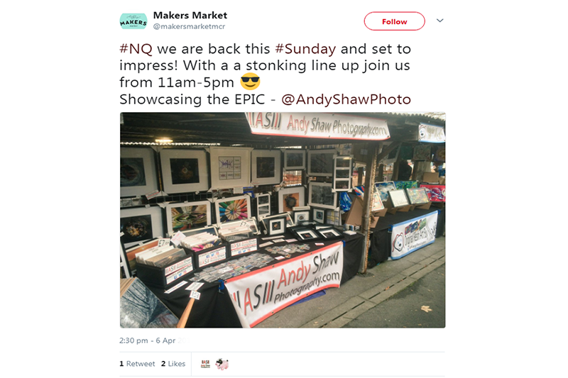Open the attached market stall photo
The width and height of the screenshot is (568, 378).
(283, 220)
